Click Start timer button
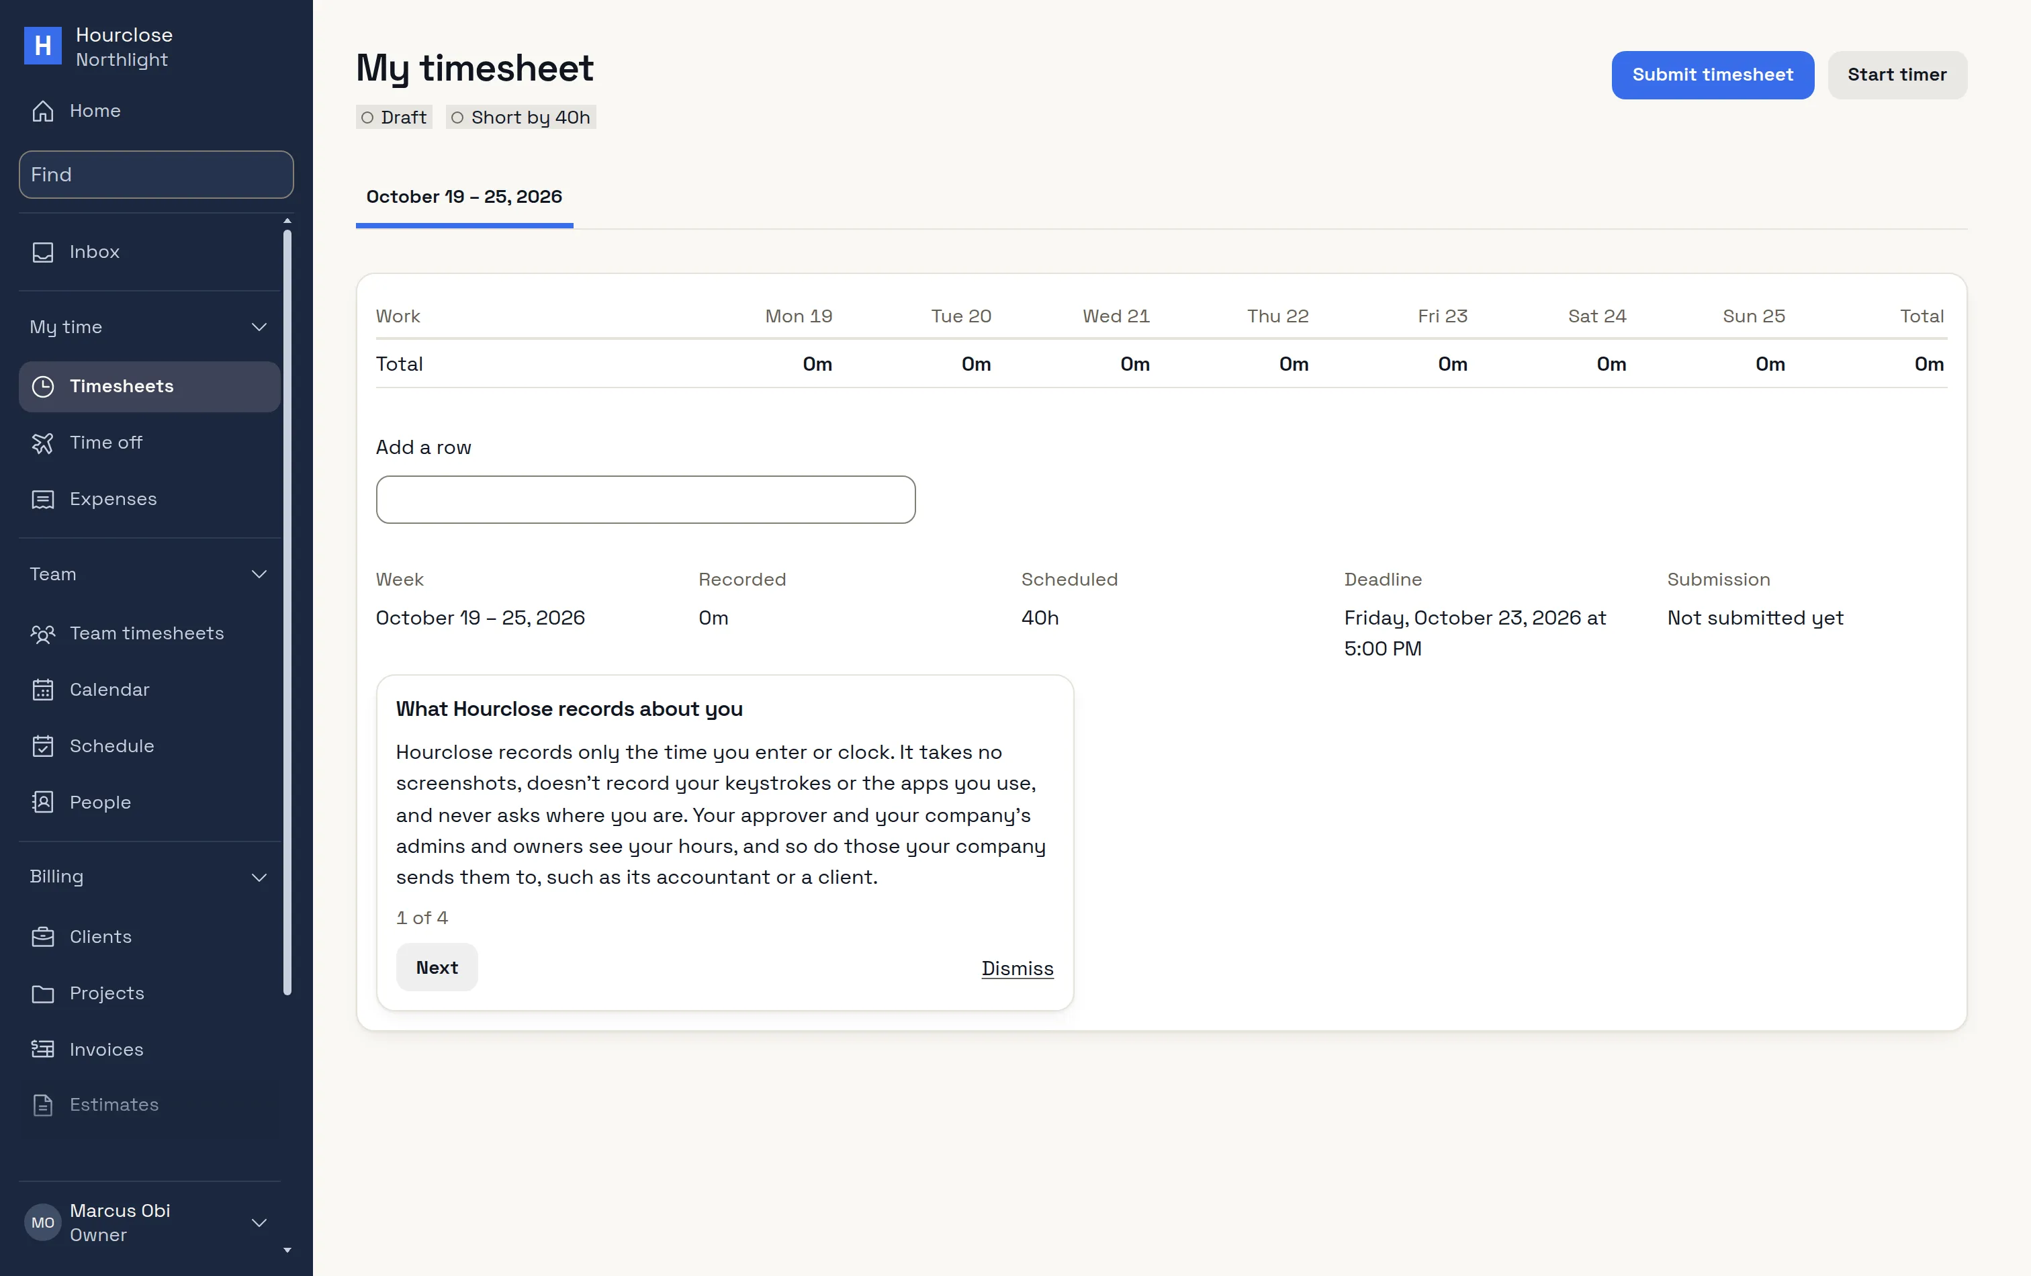Screen dimensions: 2031x1276 1897,75
